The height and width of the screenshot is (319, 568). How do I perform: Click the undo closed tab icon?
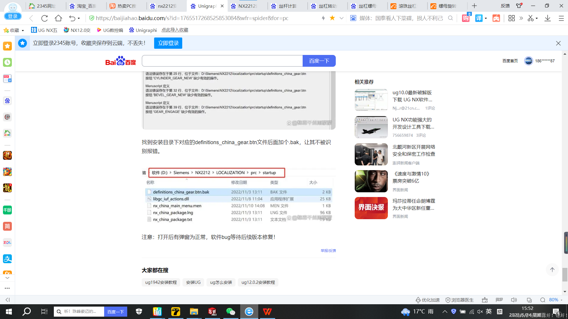coord(72,18)
